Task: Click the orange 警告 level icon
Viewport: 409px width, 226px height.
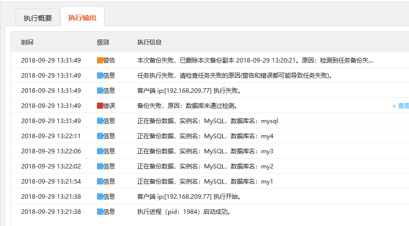Action: (x=99, y=61)
